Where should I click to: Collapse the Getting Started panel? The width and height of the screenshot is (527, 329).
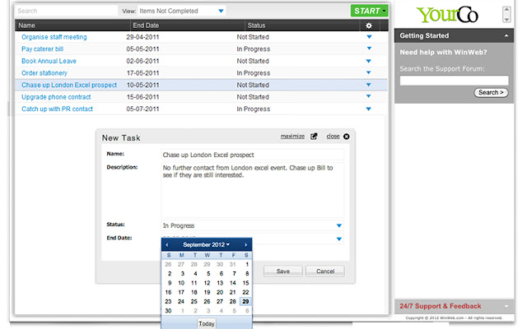point(506,35)
